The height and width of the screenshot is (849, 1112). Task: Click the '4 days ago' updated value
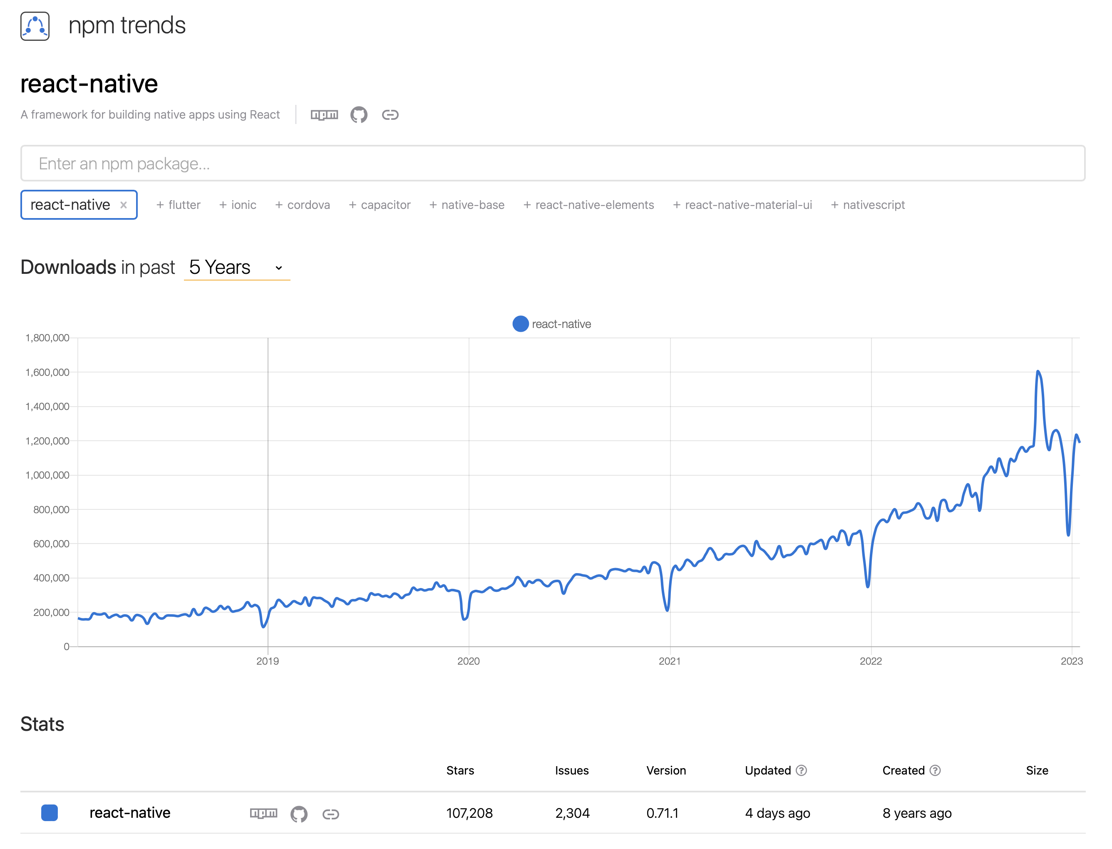(777, 813)
